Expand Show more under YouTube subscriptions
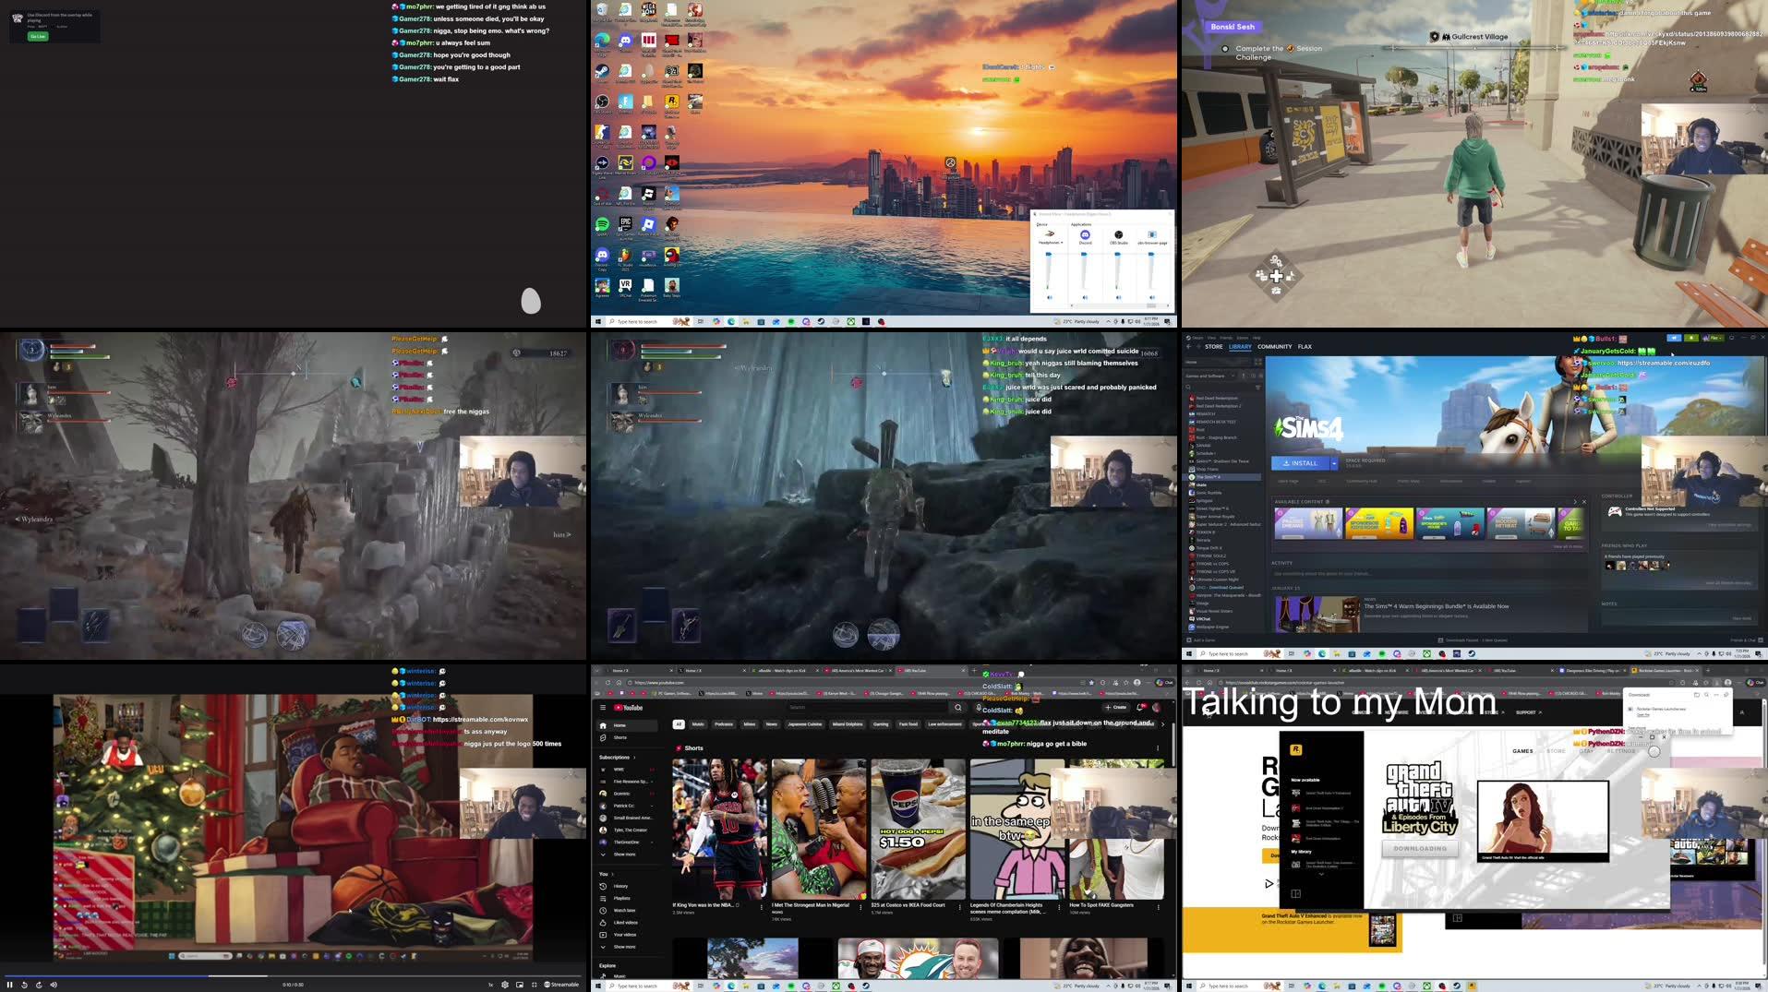This screenshot has width=1768, height=992. (625, 855)
